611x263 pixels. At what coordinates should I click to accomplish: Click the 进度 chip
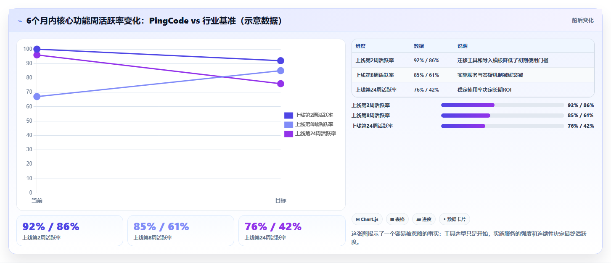coord(424,219)
